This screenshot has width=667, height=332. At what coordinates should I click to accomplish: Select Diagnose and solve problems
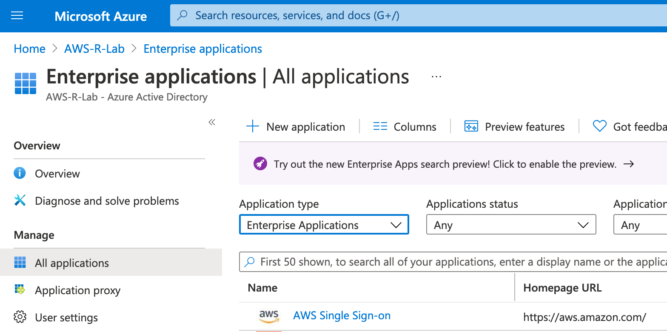click(107, 201)
